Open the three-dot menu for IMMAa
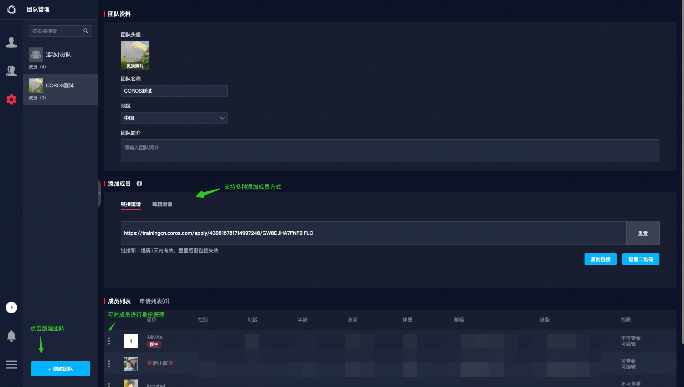684x387 pixels. (x=109, y=341)
